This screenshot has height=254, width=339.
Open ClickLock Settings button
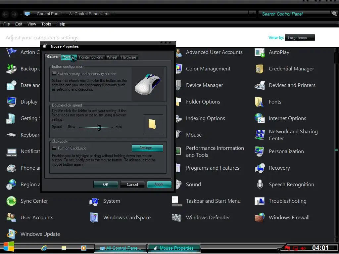pos(147,148)
